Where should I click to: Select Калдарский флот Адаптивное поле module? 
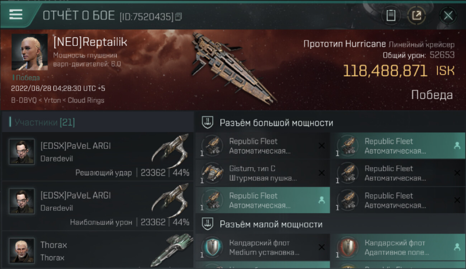coord(398,247)
